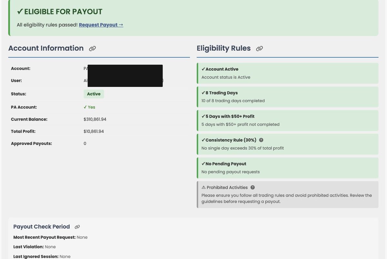Screen dimensions: 387x259
Task: Copy link icon beside Eligibility Rules heading
Action: click(259, 49)
